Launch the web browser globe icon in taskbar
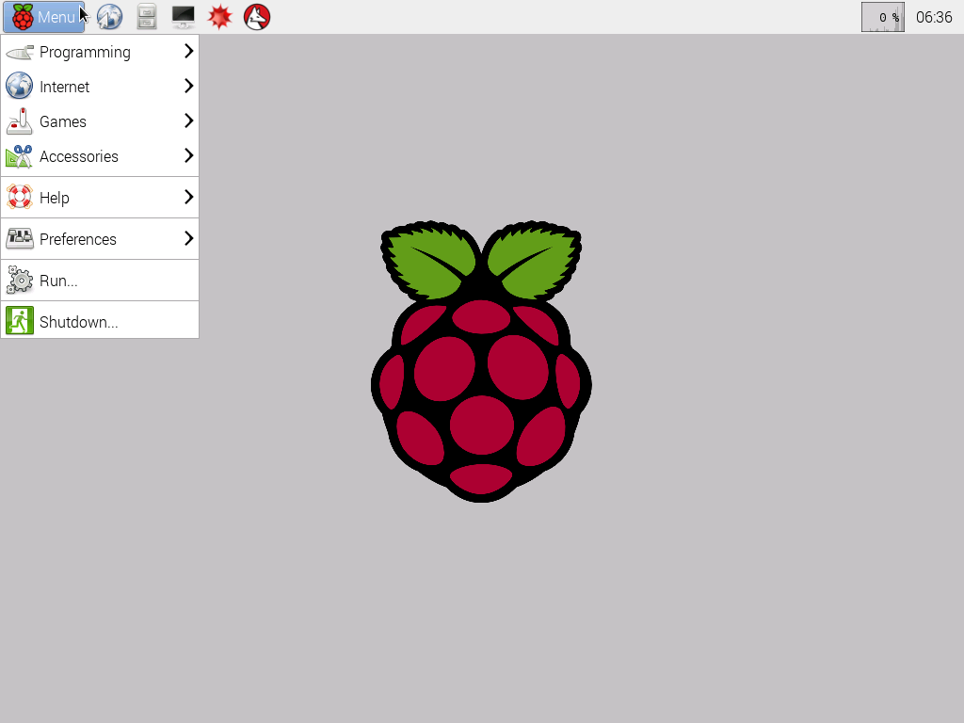Image resolution: width=964 pixels, height=723 pixels. tap(109, 17)
